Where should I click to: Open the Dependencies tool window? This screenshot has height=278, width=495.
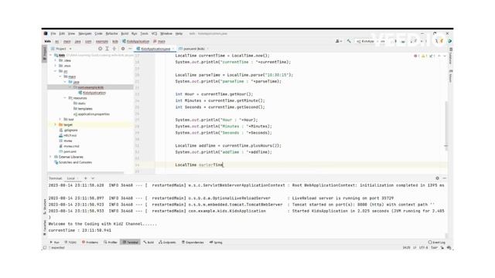pyautogui.click(x=193, y=242)
